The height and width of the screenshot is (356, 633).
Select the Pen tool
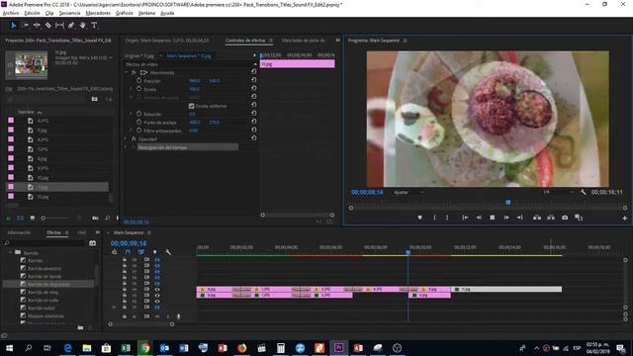pyautogui.click(x=71, y=26)
